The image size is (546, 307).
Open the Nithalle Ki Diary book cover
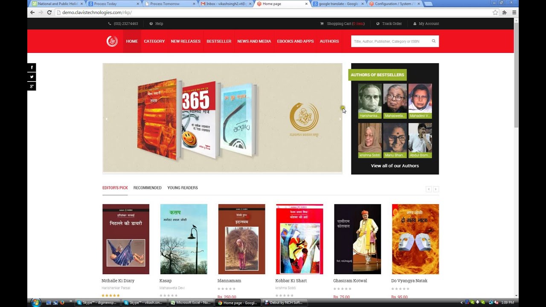click(x=126, y=239)
